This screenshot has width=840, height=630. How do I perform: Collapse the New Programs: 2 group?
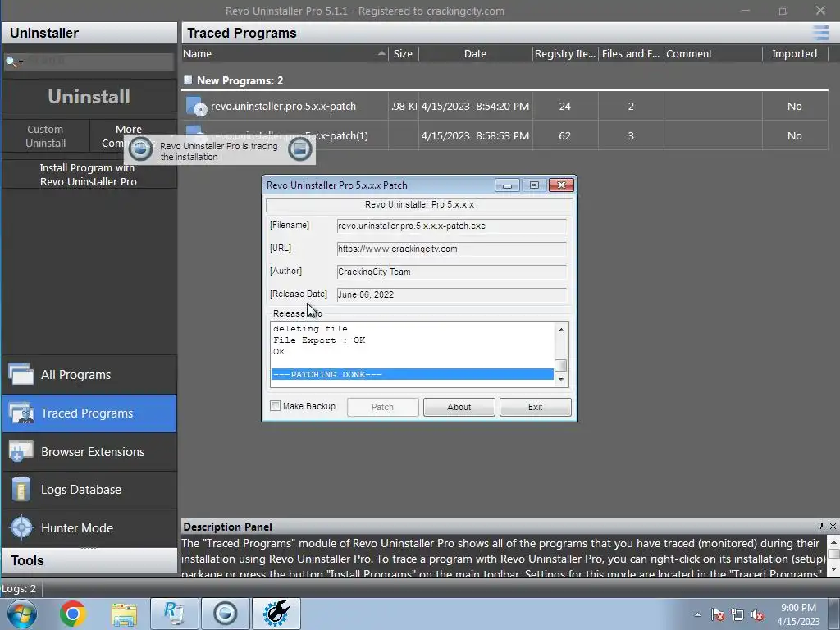[x=188, y=80]
